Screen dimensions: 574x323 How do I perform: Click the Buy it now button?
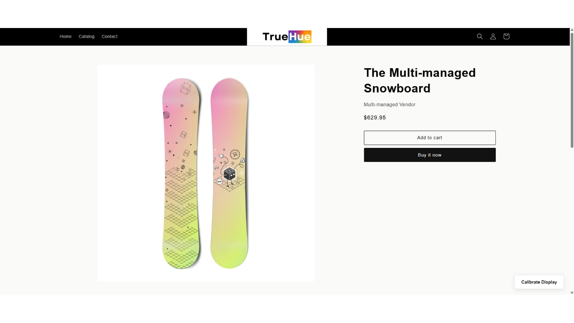click(x=429, y=155)
